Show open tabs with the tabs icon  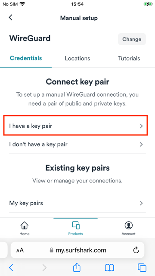(x=142, y=268)
